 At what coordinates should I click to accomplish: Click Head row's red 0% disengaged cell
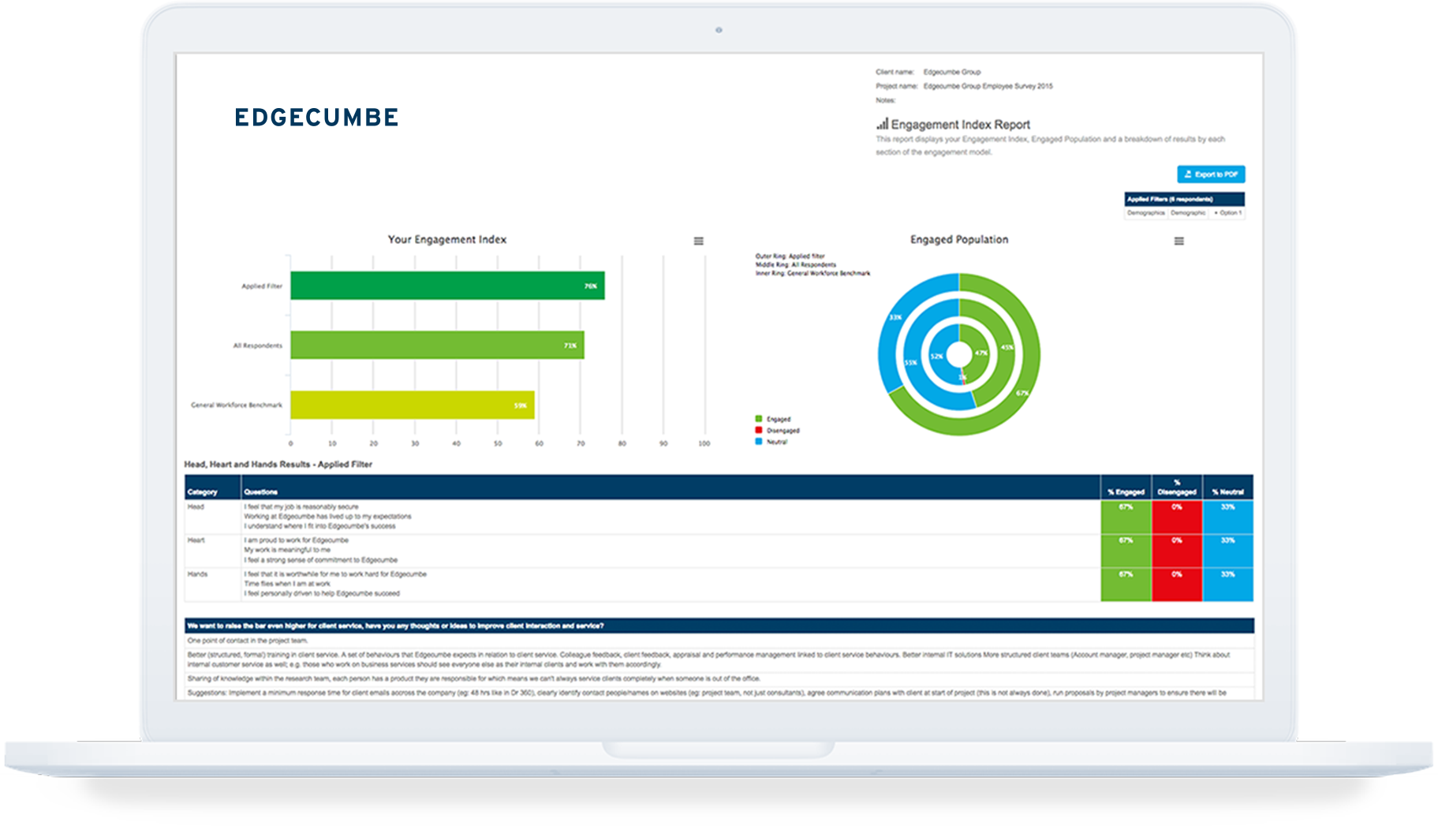coord(1177,517)
